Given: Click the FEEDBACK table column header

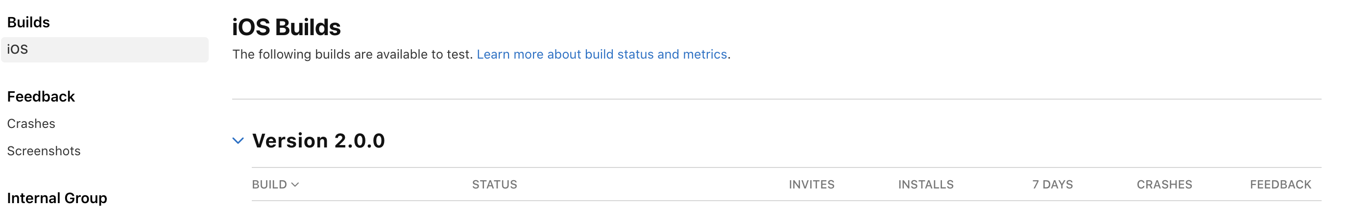Looking at the screenshot, I should (x=1280, y=185).
